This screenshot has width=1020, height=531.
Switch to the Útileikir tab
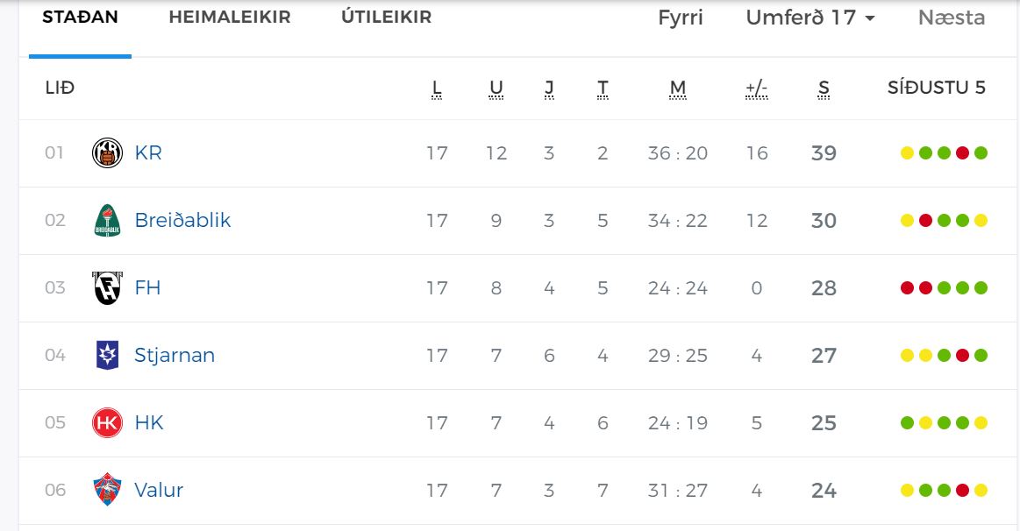coord(387,17)
